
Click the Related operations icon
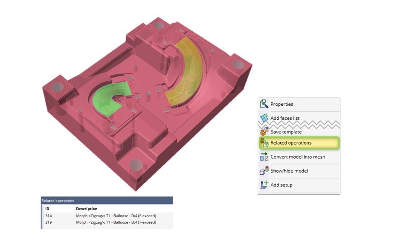tap(264, 143)
